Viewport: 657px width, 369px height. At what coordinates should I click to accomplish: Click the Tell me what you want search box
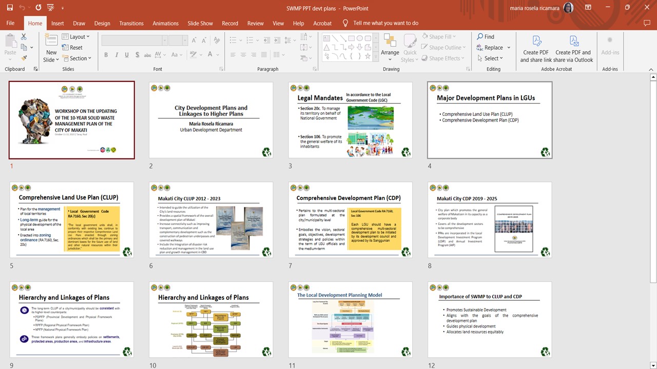point(385,23)
